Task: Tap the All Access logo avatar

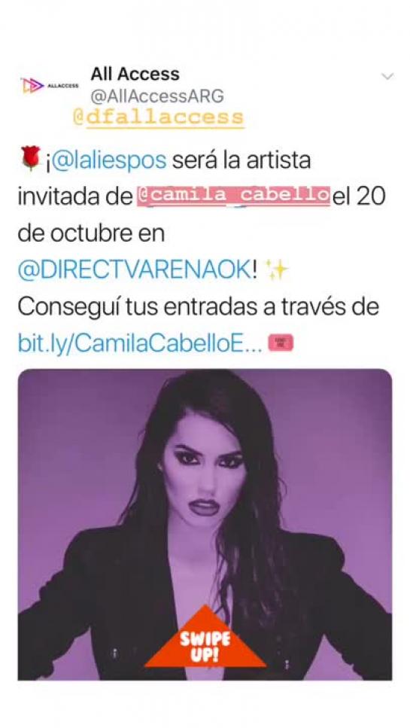Action: pos(50,85)
